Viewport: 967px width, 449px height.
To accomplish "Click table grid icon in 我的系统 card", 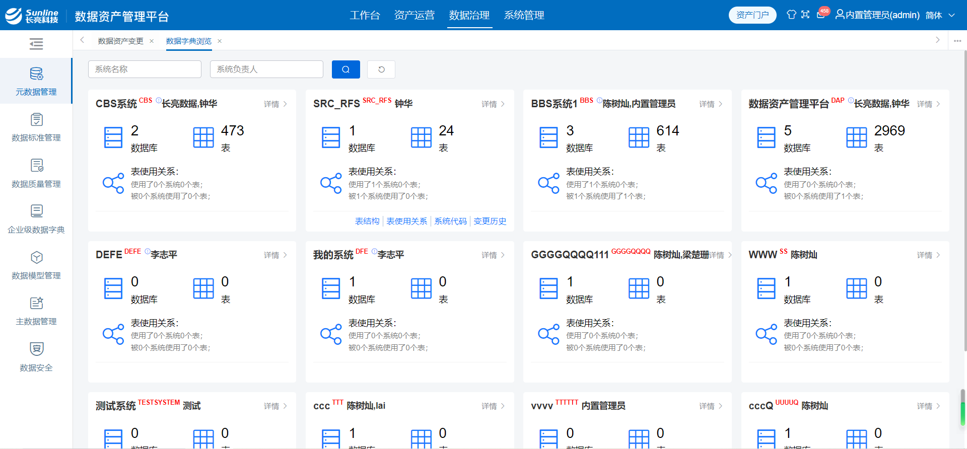I will 421,288.
